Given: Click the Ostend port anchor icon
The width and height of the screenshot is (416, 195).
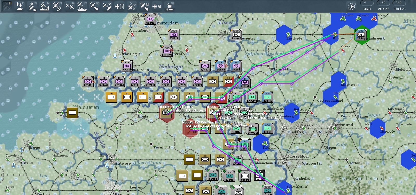Looking at the screenshot, I should pyautogui.click(x=14, y=165).
